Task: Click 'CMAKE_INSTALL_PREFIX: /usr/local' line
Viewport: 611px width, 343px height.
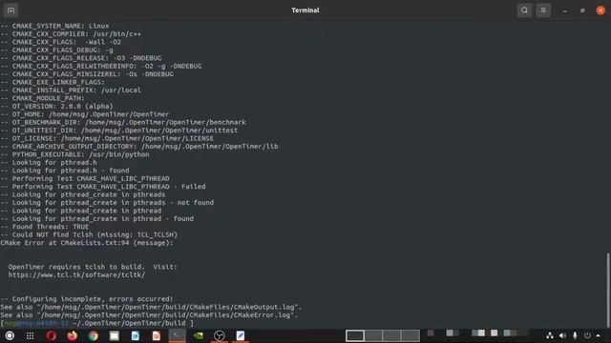Action: click(71, 91)
